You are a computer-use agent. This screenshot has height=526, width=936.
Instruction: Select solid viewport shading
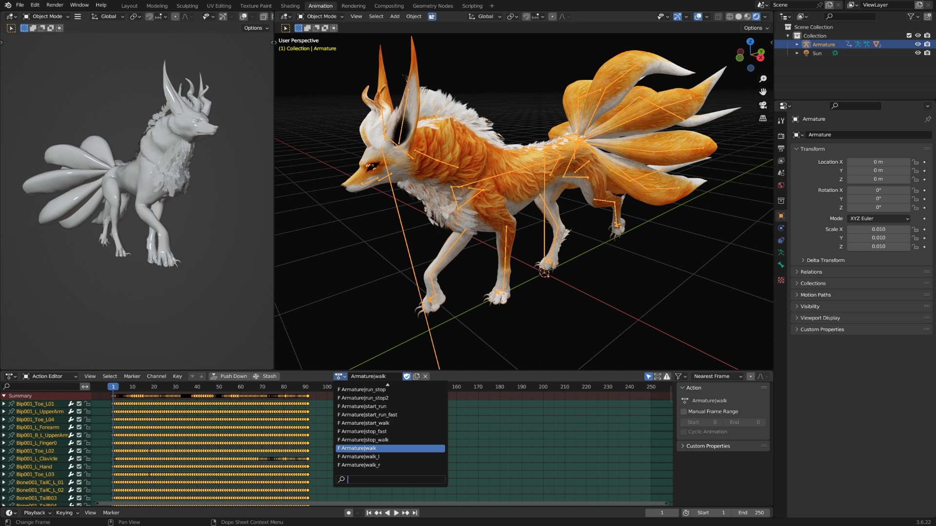[x=739, y=17]
